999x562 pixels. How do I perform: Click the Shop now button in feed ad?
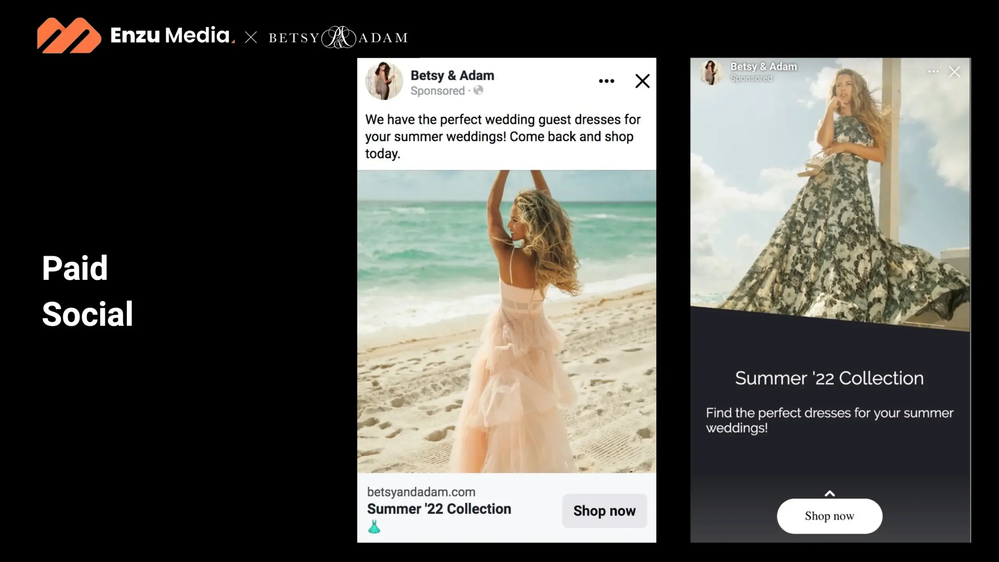pos(604,511)
